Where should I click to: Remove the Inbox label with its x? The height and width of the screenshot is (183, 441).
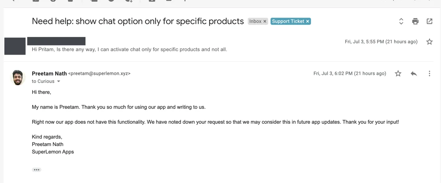pyautogui.click(x=265, y=21)
